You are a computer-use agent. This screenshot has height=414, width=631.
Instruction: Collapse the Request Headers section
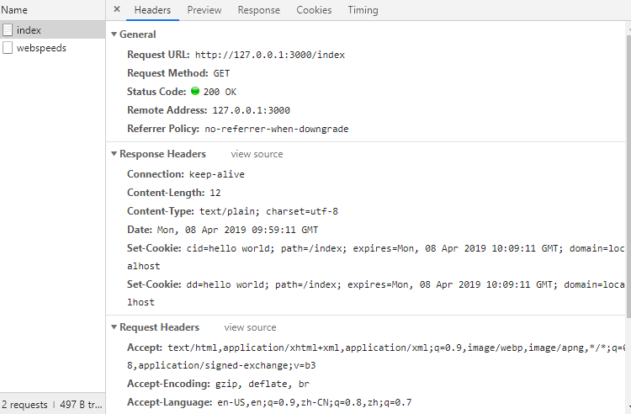pos(114,327)
